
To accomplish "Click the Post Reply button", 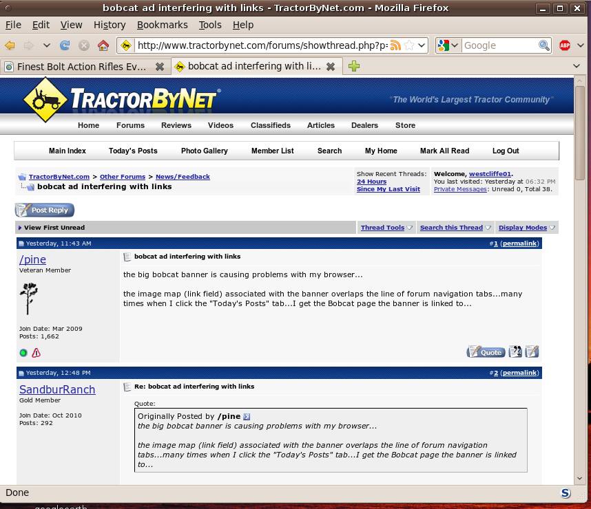I will point(45,210).
